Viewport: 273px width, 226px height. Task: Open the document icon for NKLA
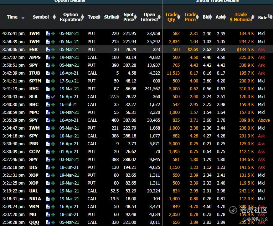[48, 199]
